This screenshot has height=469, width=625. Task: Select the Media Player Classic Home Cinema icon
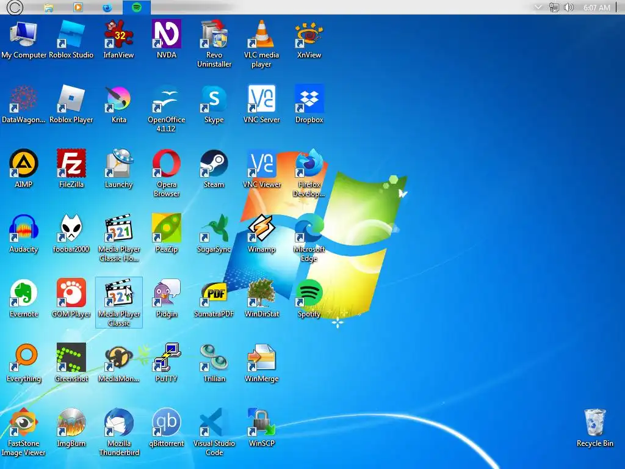[x=119, y=238]
